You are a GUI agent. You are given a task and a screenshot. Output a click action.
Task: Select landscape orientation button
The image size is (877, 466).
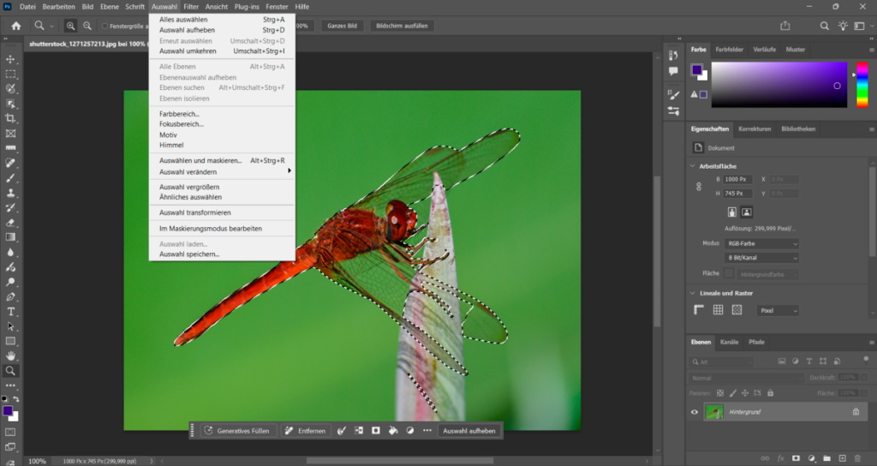click(746, 212)
